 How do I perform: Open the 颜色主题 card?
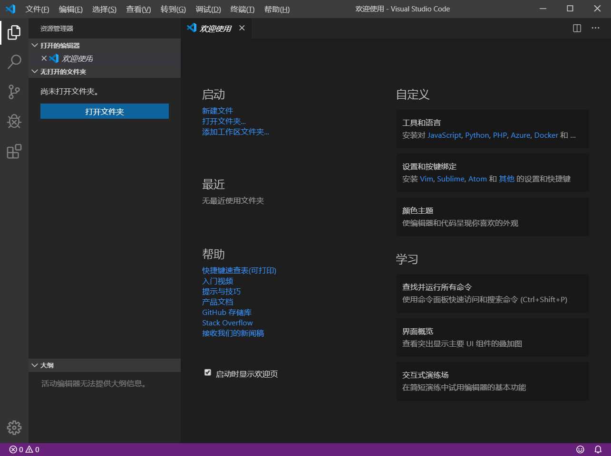click(493, 217)
